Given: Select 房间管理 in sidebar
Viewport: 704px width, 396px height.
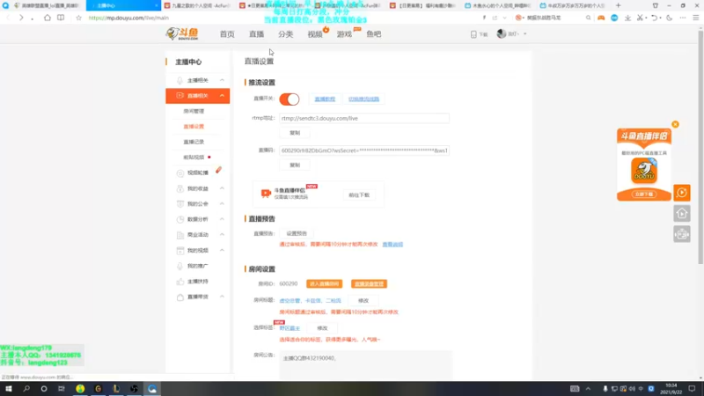Looking at the screenshot, I should click(x=194, y=112).
